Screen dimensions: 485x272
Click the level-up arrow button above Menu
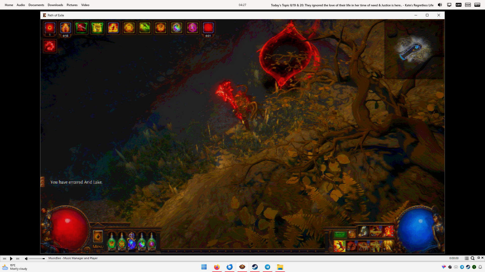tap(98, 236)
